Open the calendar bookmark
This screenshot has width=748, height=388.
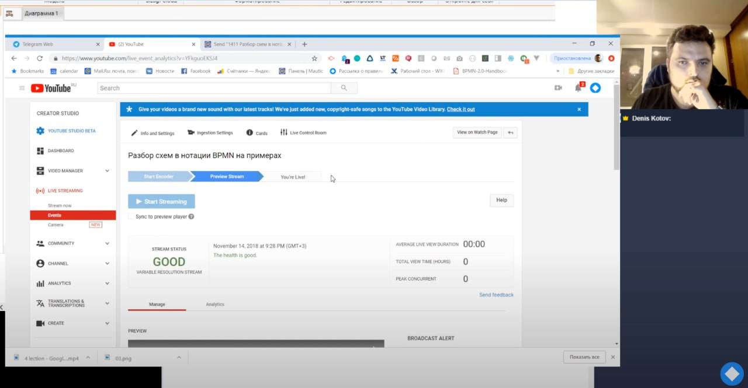pos(64,71)
